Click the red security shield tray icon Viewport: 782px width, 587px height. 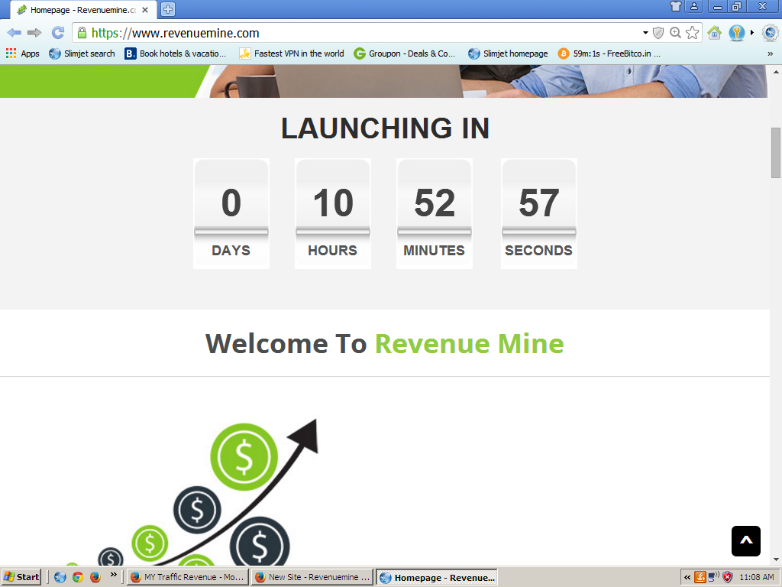click(x=728, y=577)
